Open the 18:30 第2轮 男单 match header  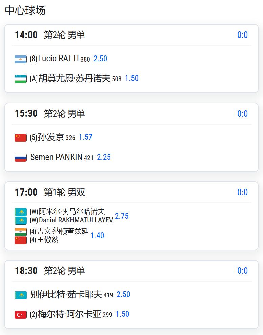point(131,271)
